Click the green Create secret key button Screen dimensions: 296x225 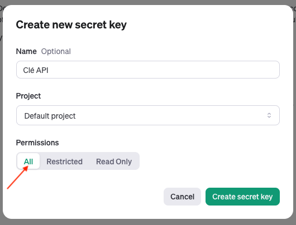(x=242, y=197)
